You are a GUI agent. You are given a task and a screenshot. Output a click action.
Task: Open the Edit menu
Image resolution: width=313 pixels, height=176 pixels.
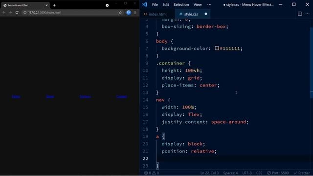[x=166, y=4]
